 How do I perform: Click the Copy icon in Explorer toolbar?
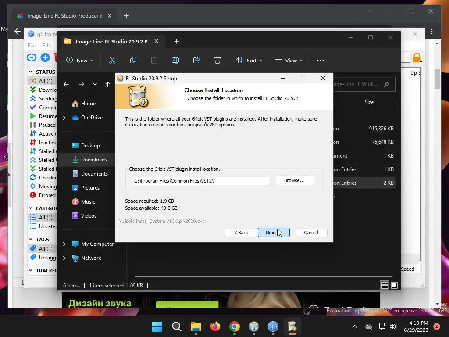pyautogui.click(x=133, y=61)
